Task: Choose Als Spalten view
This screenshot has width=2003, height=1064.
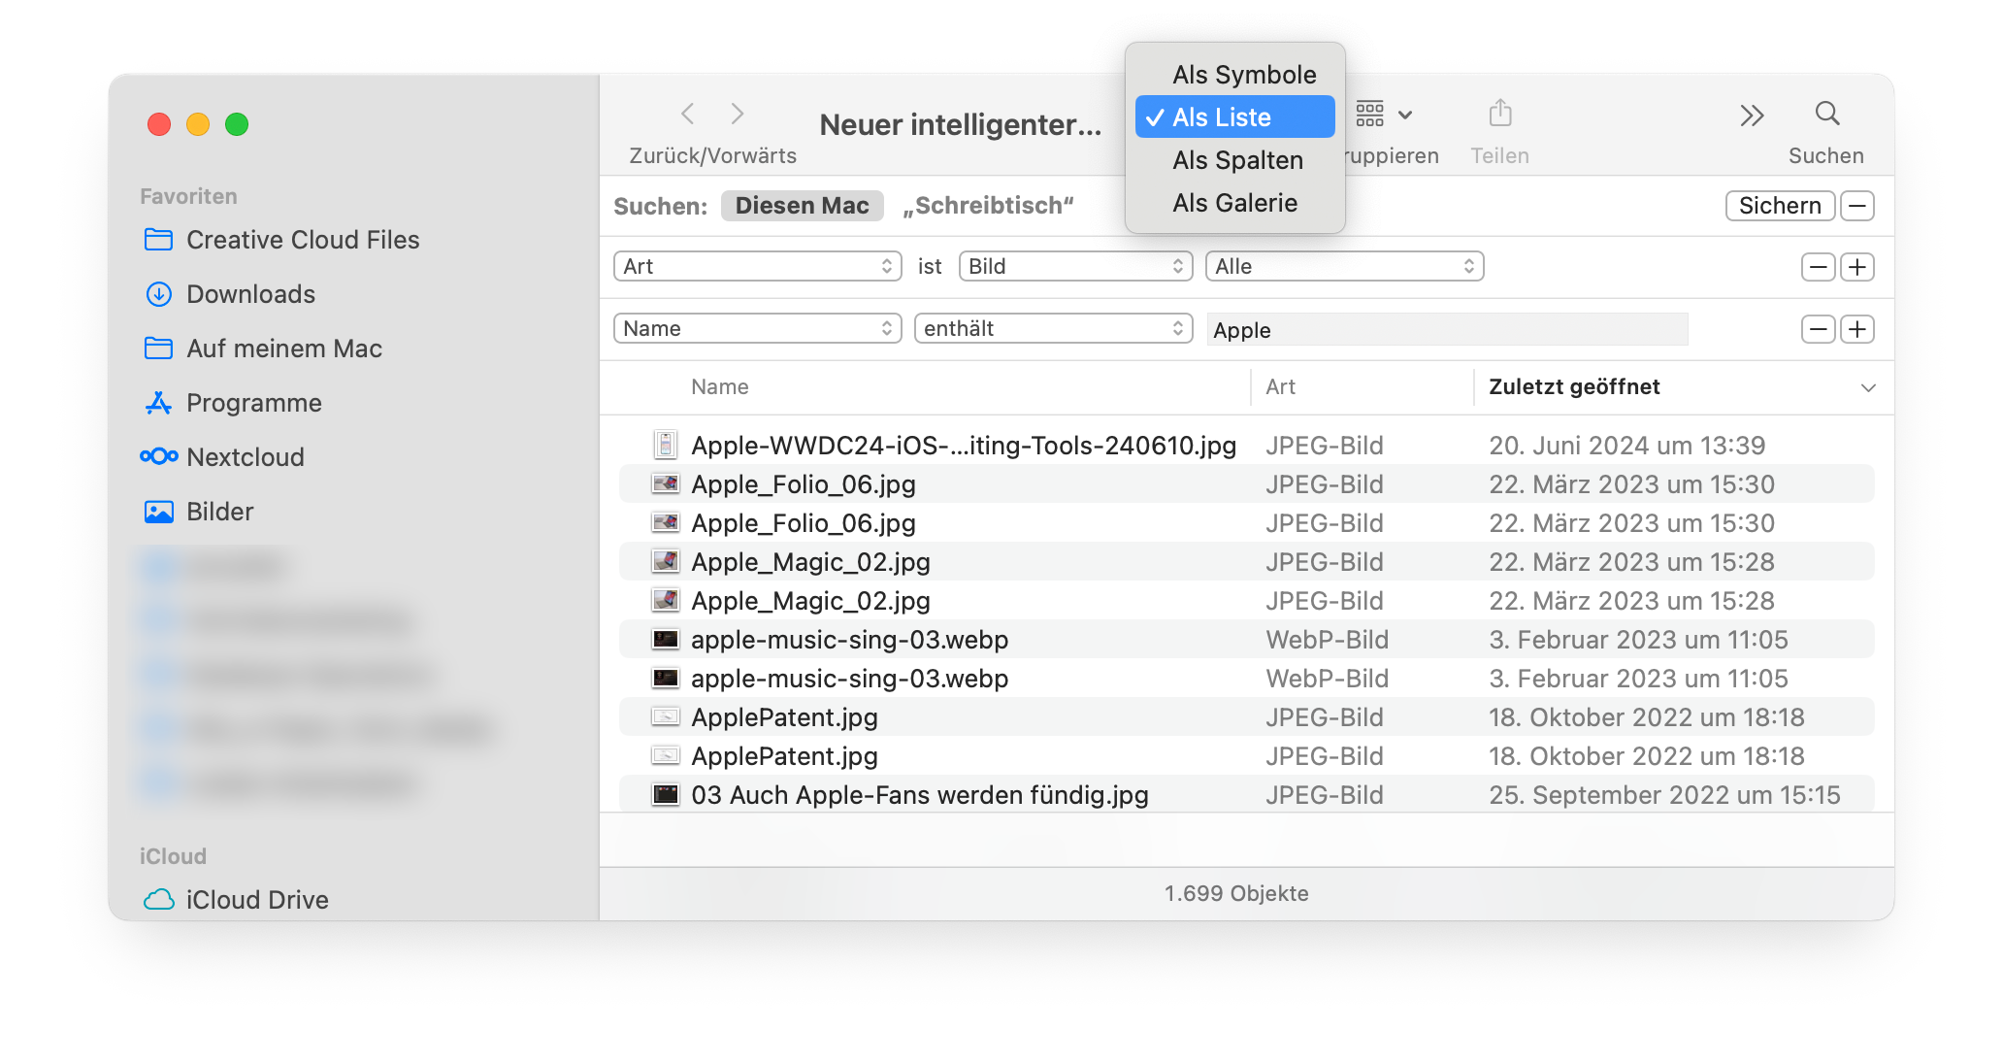Action: coord(1234,160)
